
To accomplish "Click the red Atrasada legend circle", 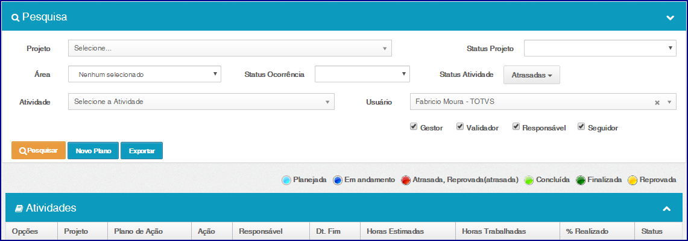I will pyautogui.click(x=406, y=180).
